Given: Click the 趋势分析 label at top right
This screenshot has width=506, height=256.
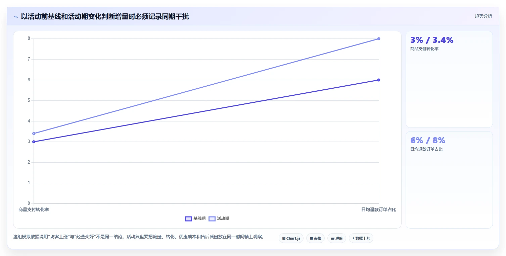Looking at the screenshot, I should click(x=483, y=16).
